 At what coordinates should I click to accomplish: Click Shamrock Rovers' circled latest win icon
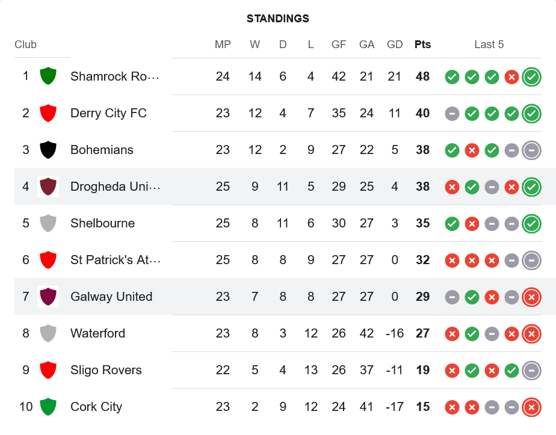coord(531,77)
